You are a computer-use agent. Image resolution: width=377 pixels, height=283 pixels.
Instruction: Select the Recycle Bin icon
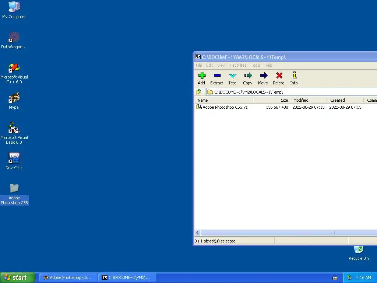coord(359,254)
